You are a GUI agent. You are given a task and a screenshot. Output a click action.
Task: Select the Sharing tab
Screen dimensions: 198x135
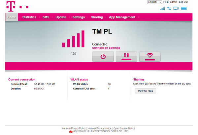(x=97, y=17)
